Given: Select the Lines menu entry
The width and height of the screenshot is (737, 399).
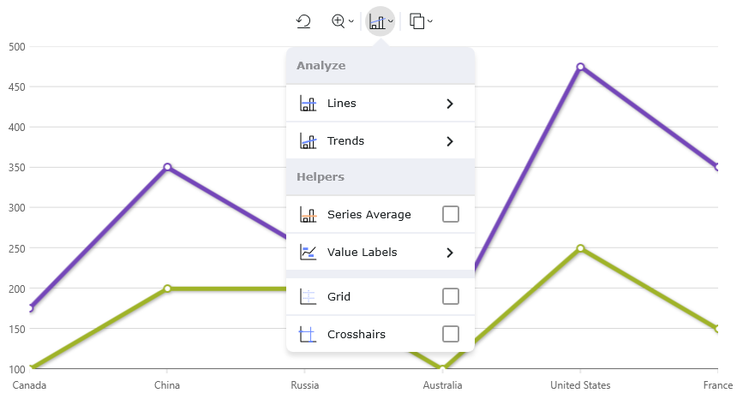Looking at the screenshot, I should [x=342, y=104].
